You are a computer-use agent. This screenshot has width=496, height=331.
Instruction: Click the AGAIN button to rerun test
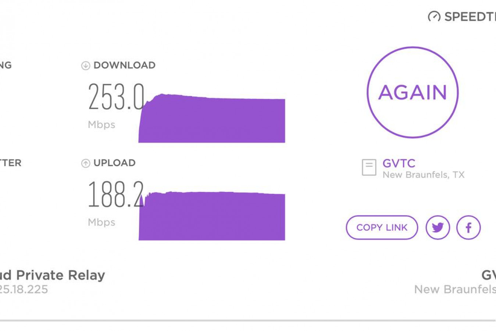pos(413,92)
